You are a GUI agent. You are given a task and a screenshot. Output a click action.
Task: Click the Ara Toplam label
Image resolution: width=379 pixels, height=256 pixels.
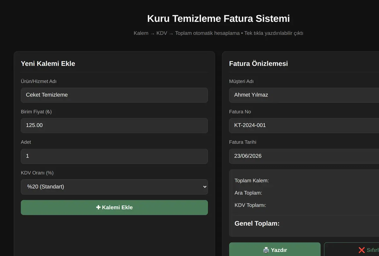pos(248,193)
